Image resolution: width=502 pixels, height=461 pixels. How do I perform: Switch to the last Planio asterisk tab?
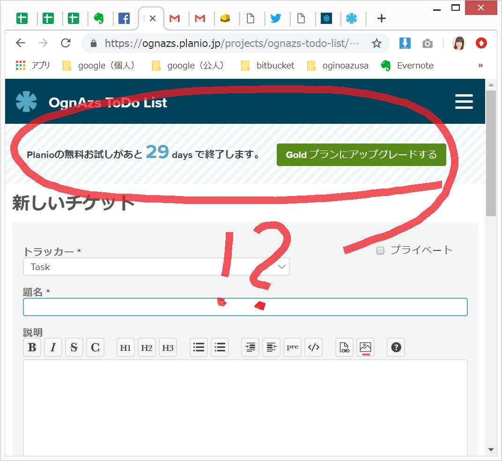pyautogui.click(x=351, y=19)
